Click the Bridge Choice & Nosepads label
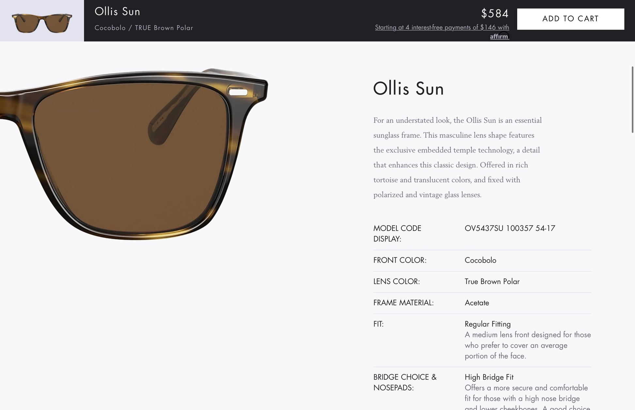 tap(405, 382)
